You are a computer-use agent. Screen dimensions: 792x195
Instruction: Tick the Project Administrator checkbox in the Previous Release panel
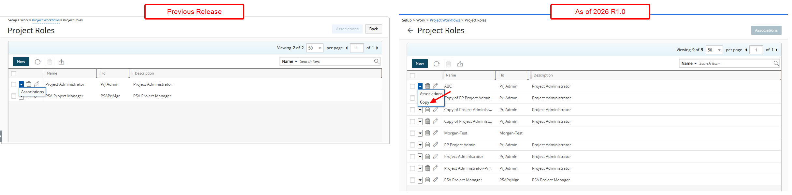click(14, 84)
